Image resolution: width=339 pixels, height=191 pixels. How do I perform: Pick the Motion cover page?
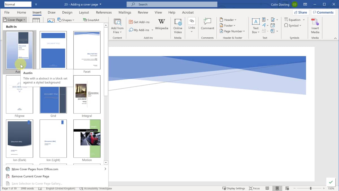(x=87, y=139)
